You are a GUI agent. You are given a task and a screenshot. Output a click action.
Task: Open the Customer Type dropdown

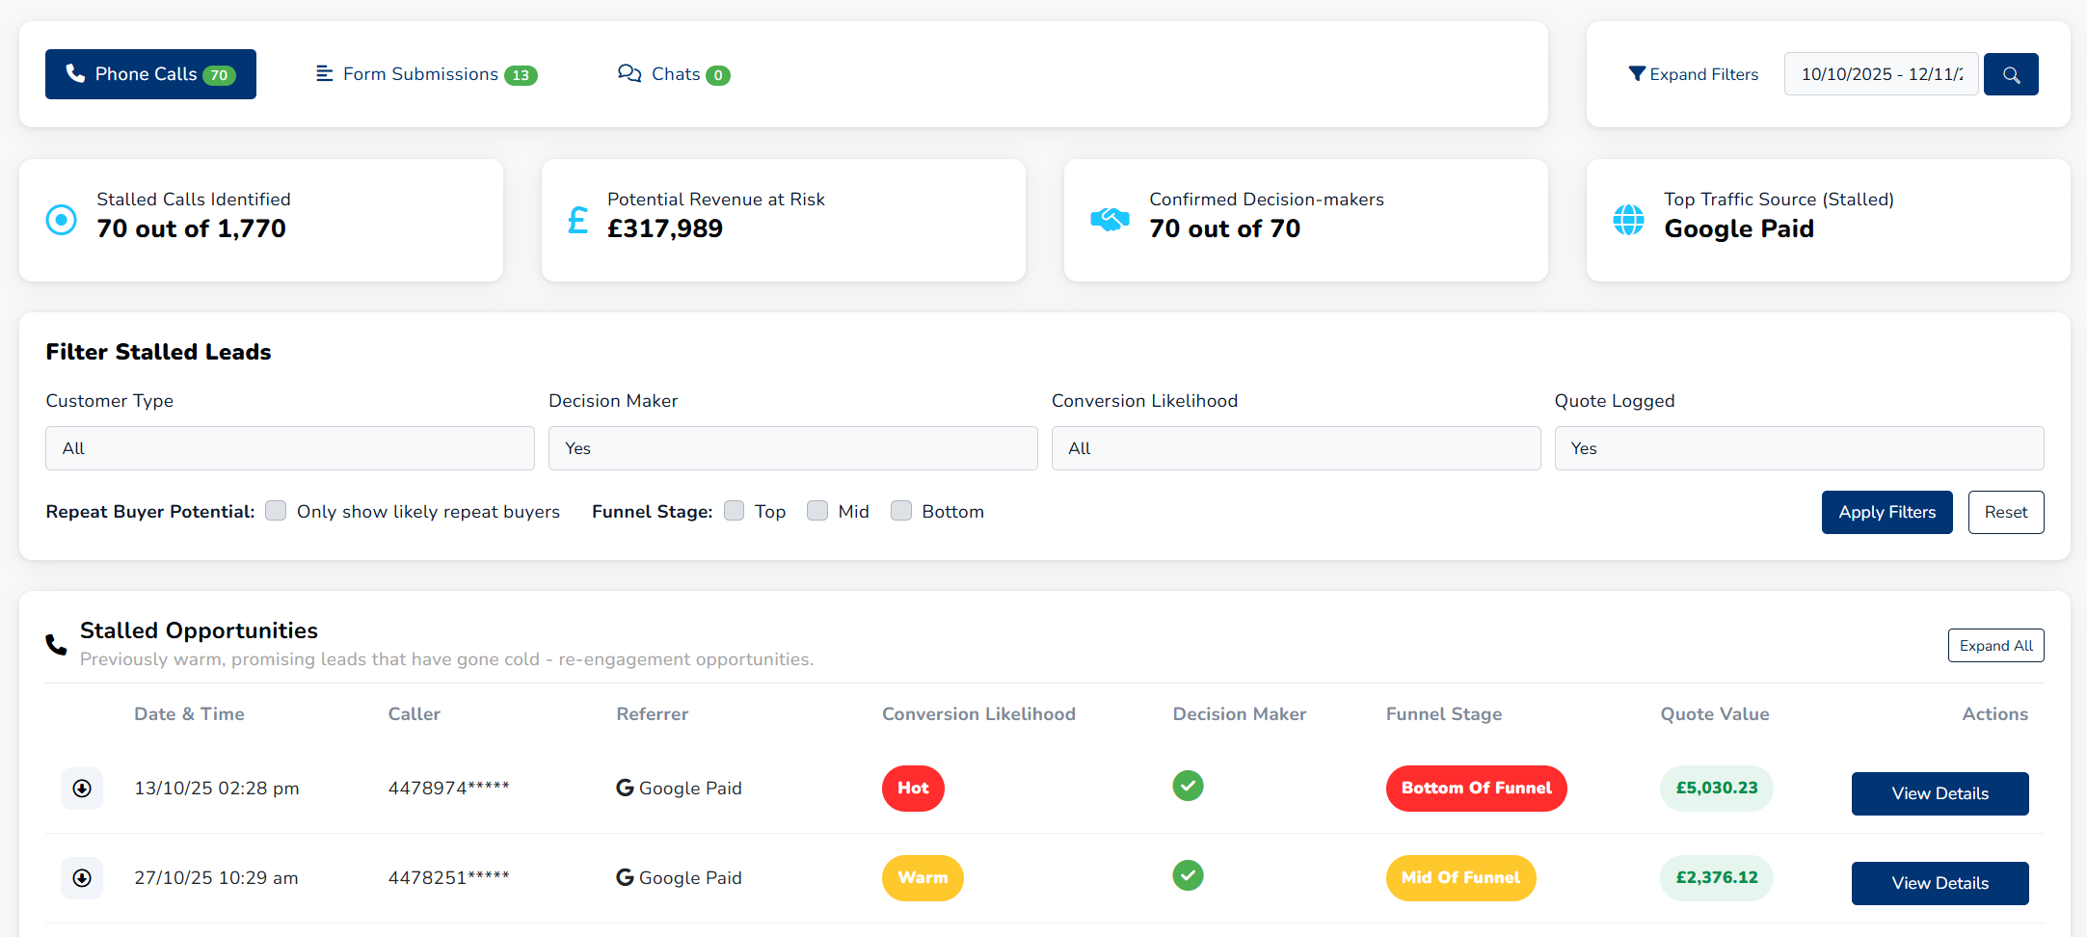(x=289, y=448)
